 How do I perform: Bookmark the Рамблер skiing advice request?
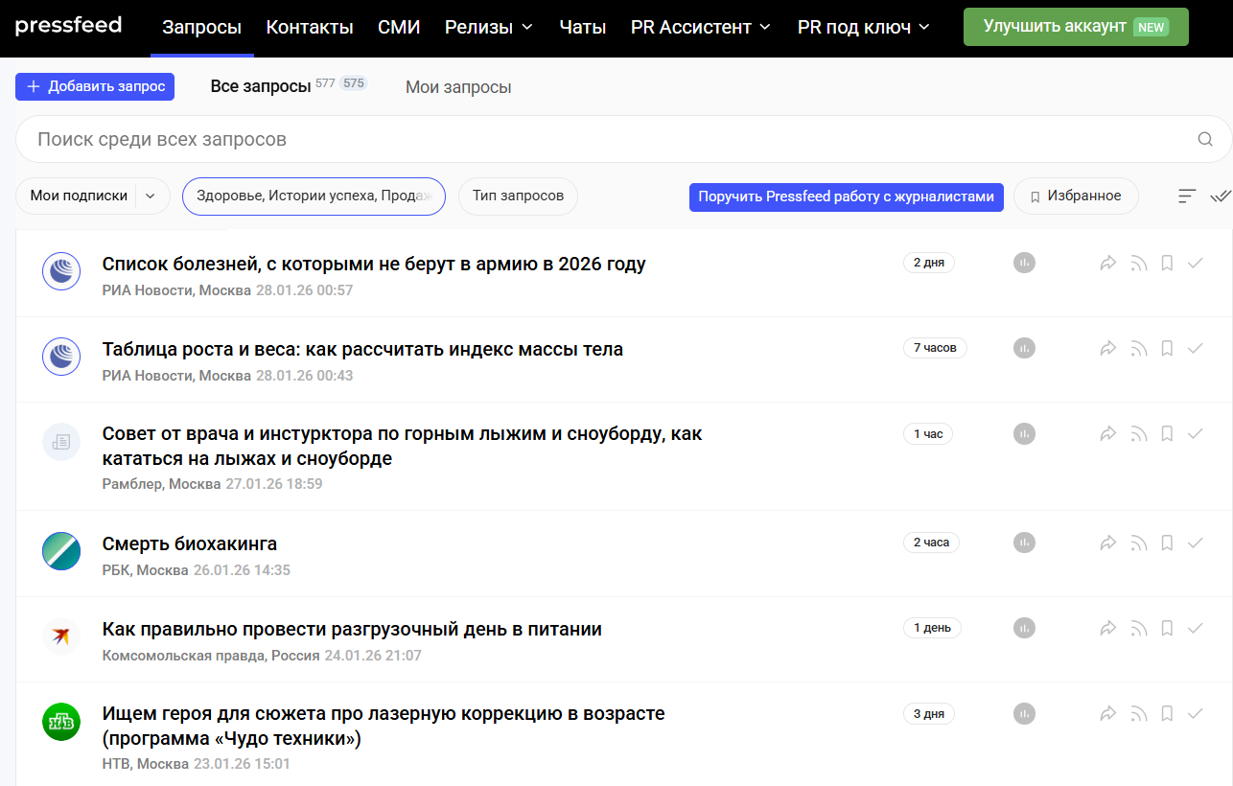pyautogui.click(x=1167, y=434)
